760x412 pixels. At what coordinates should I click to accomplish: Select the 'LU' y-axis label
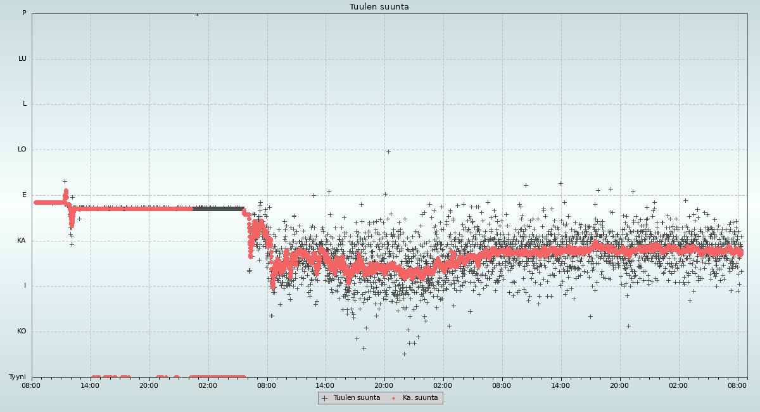pos(22,59)
